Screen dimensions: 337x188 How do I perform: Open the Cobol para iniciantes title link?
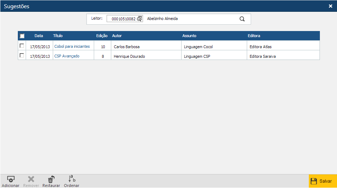coord(72,46)
